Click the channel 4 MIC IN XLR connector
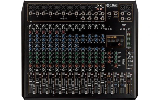 (x=50, y=7)
